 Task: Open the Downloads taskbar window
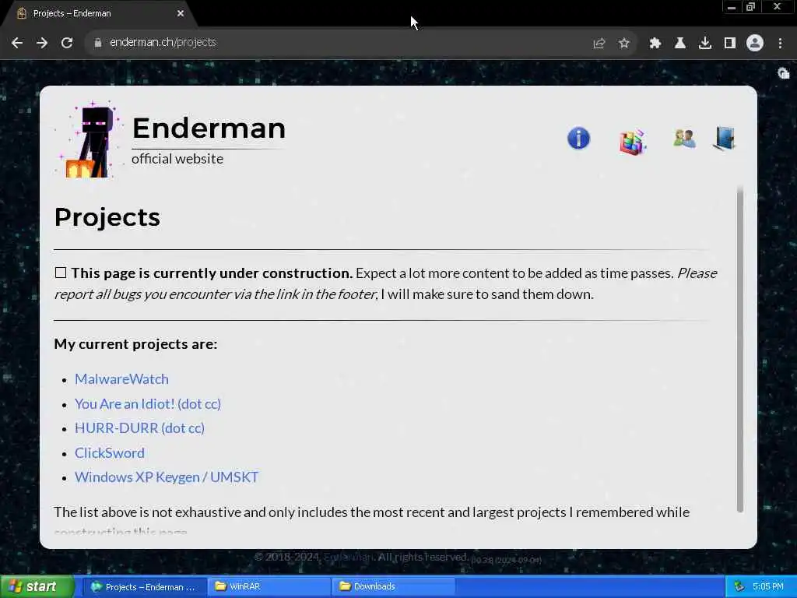click(x=393, y=587)
